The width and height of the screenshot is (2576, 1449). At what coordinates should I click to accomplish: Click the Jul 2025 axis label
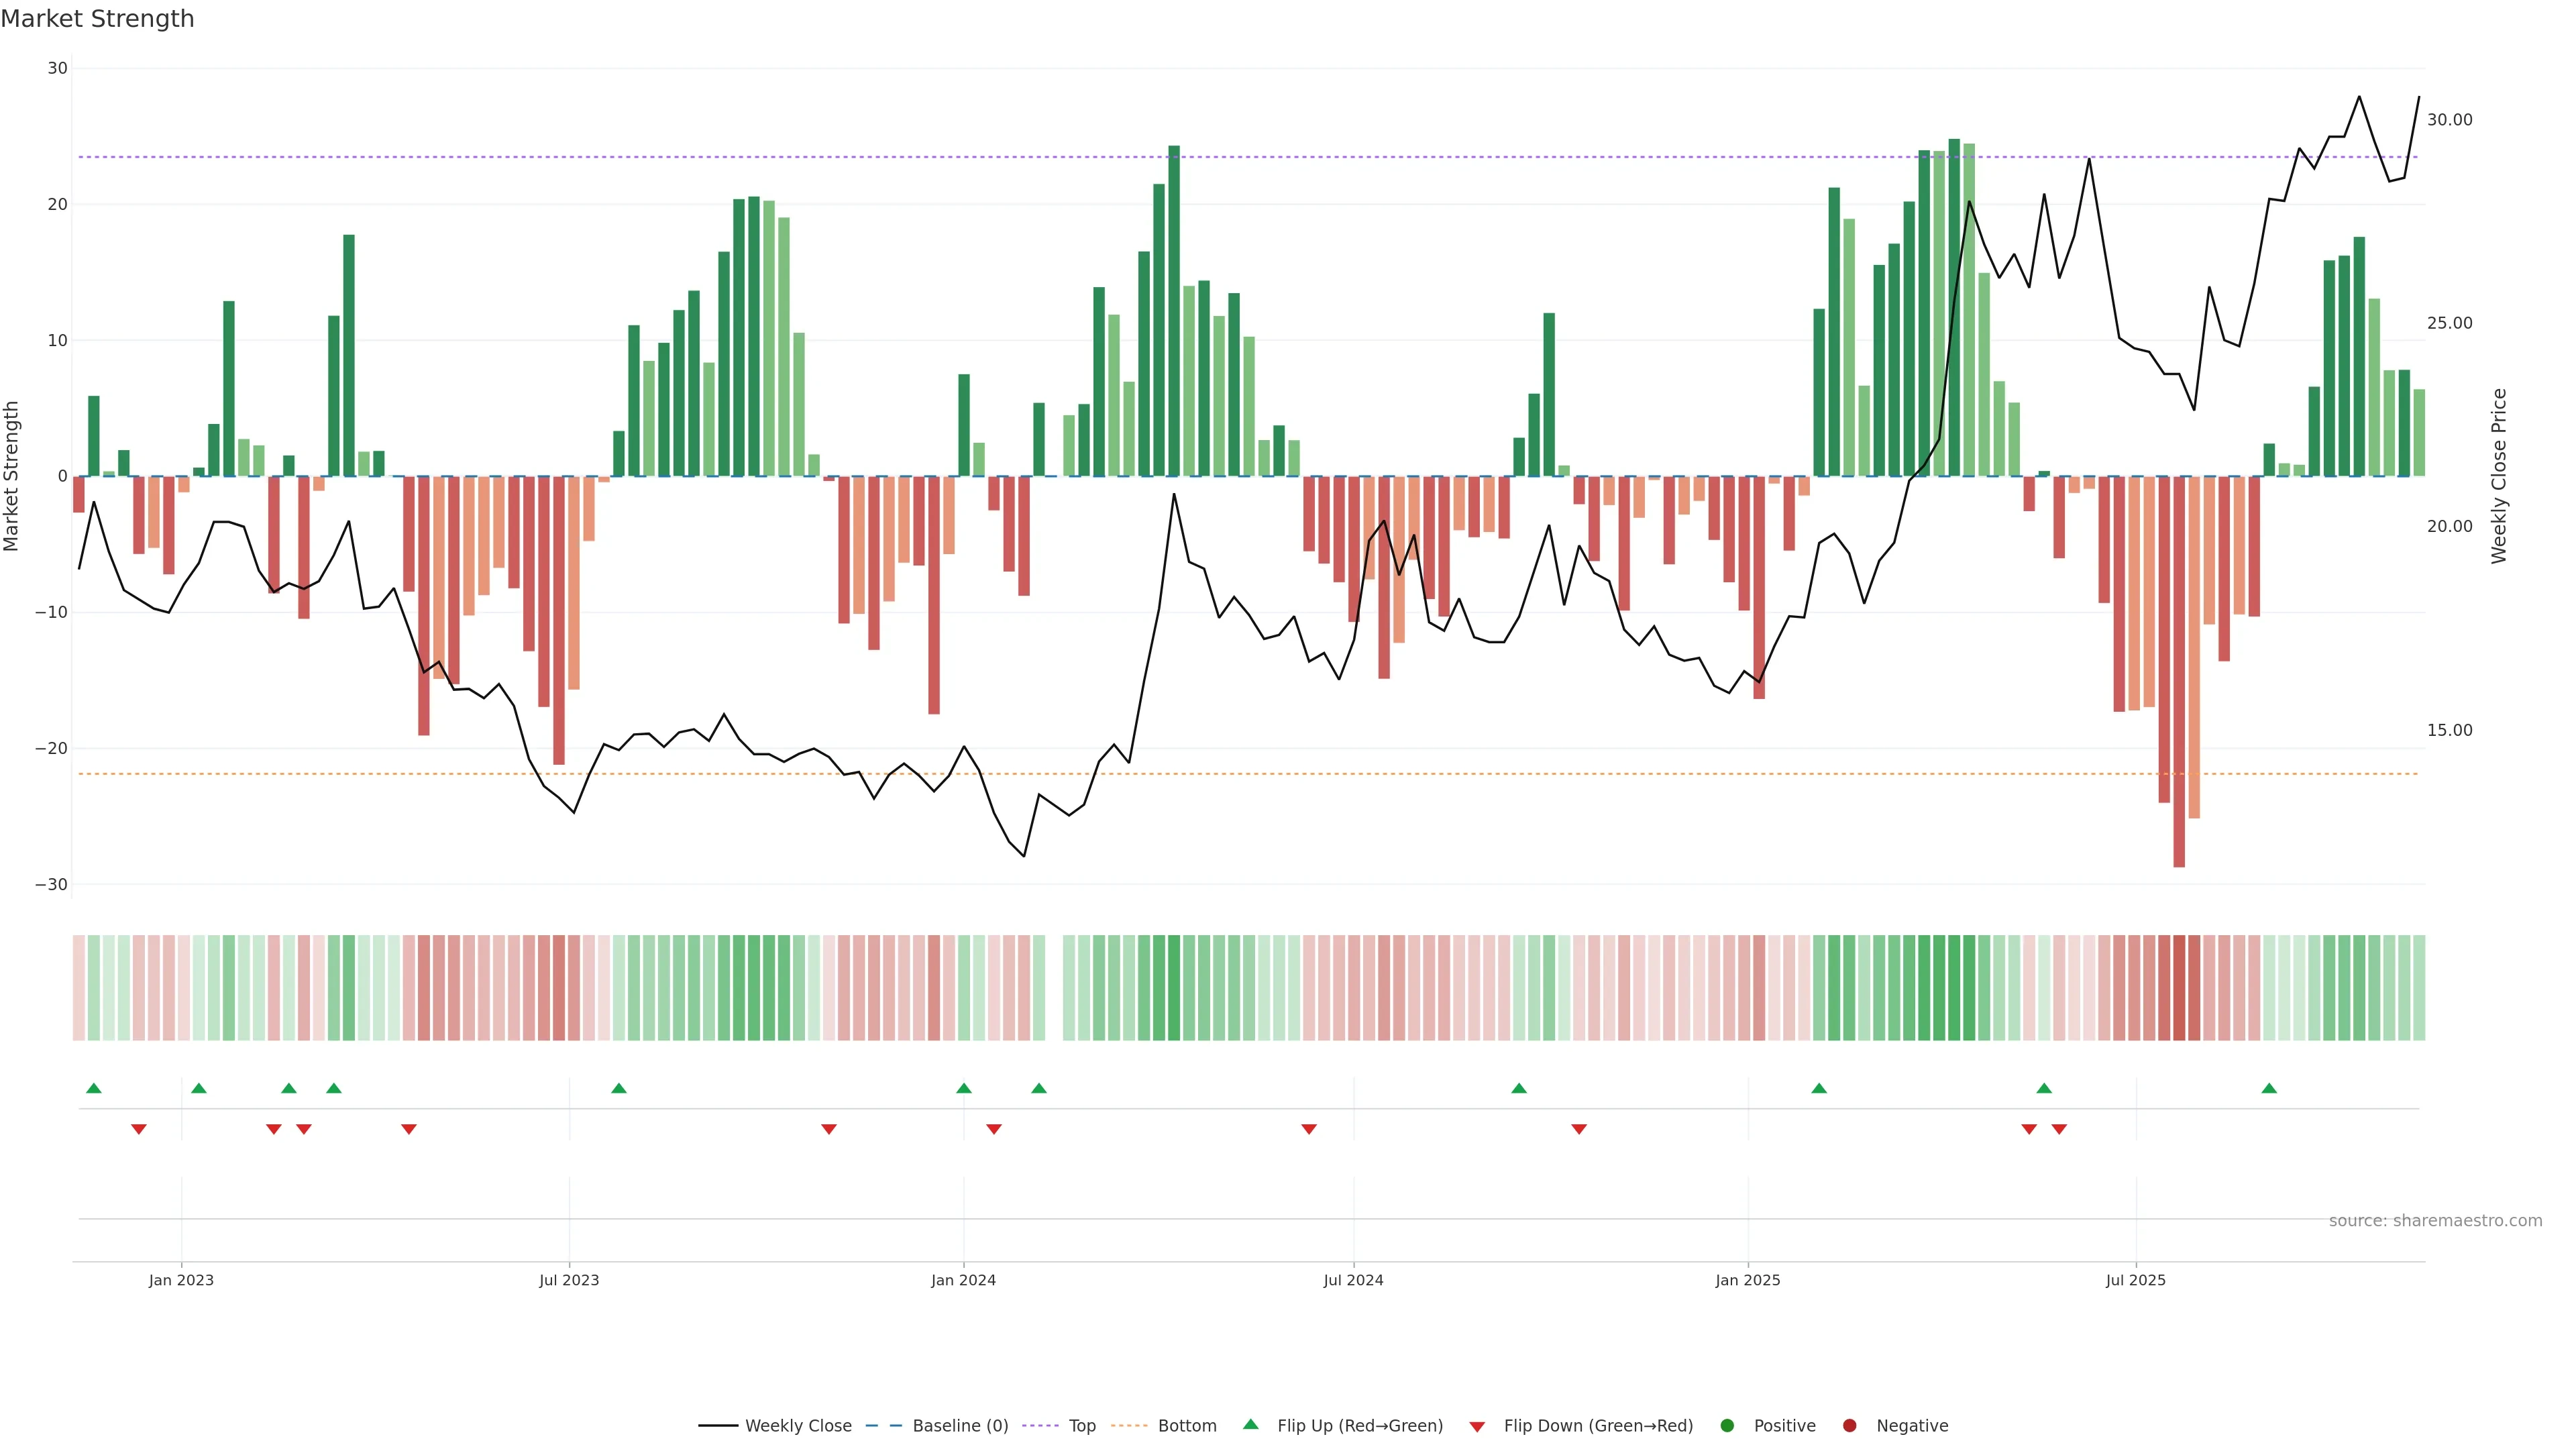point(2135,1280)
